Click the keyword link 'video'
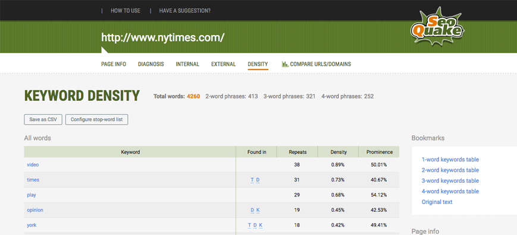This screenshot has height=235, width=517. (33, 164)
